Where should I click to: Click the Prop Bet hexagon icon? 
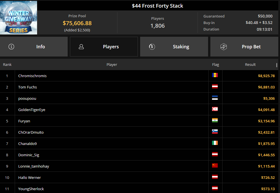(x=224, y=47)
